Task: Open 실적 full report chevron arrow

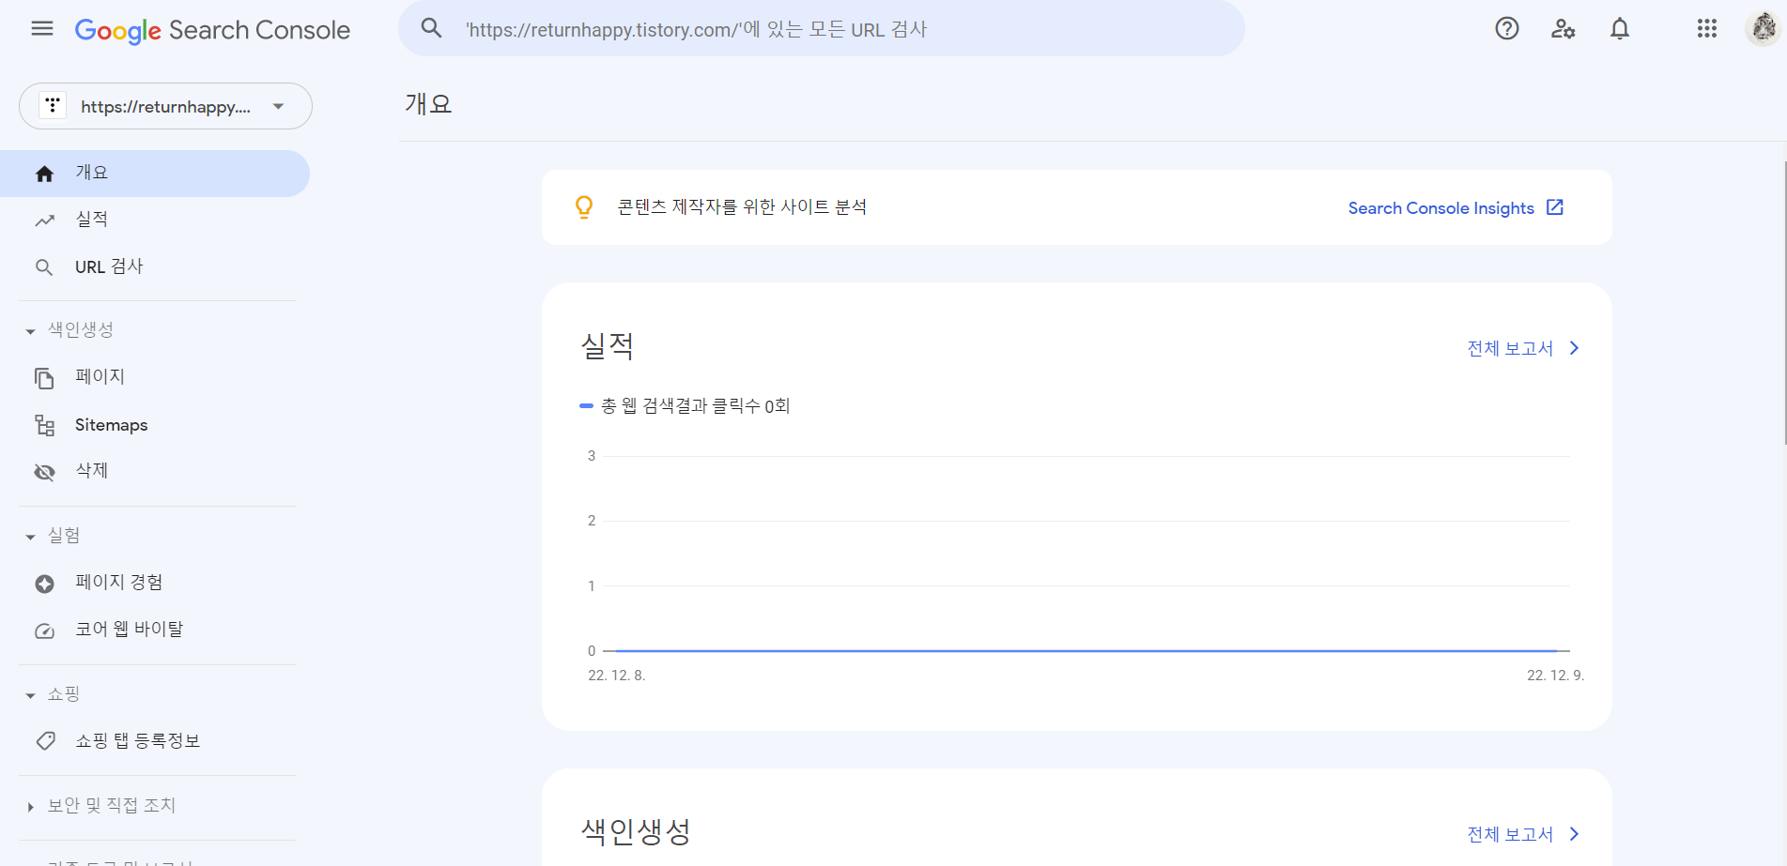Action: pyautogui.click(x=1575, y=348)
